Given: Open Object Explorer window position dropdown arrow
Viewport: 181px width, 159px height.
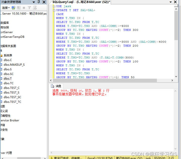Looking at the screenshot, I should pyautogui.click(x=34, y=2).
